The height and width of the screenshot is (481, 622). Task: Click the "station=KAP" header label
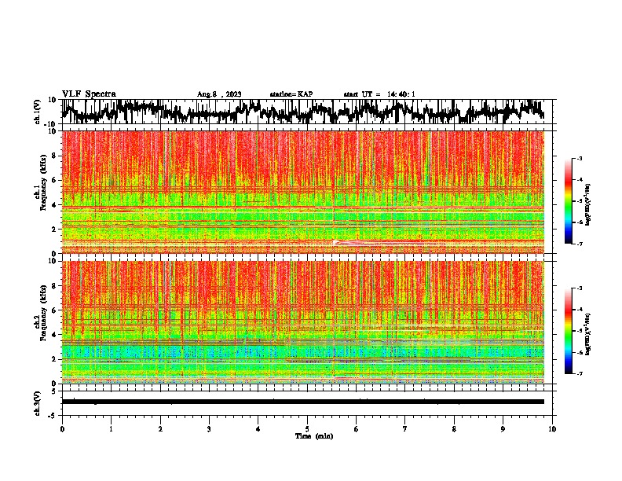pos(291,94)
